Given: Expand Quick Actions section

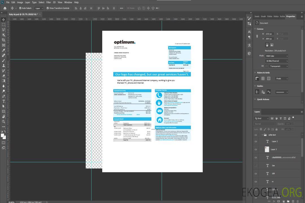Looking at the screenshot, I should [x=255, y=99].
